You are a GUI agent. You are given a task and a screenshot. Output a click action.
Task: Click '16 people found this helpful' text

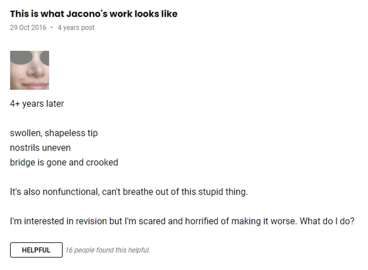click(107, 250)
